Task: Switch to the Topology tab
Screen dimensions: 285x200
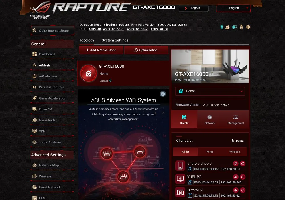Action: [87, 40]
